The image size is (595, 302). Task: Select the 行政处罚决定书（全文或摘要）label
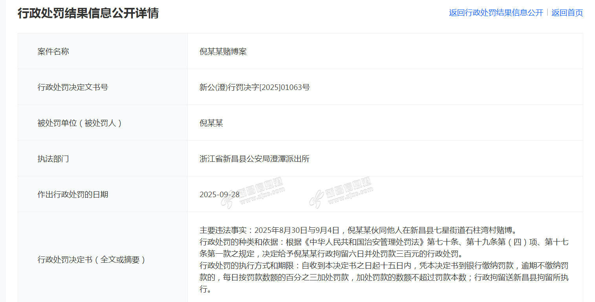92,260
